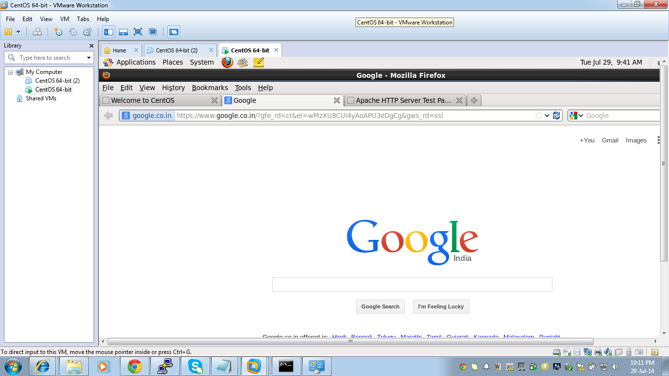Open a new Firefox tab

point(474,100)
